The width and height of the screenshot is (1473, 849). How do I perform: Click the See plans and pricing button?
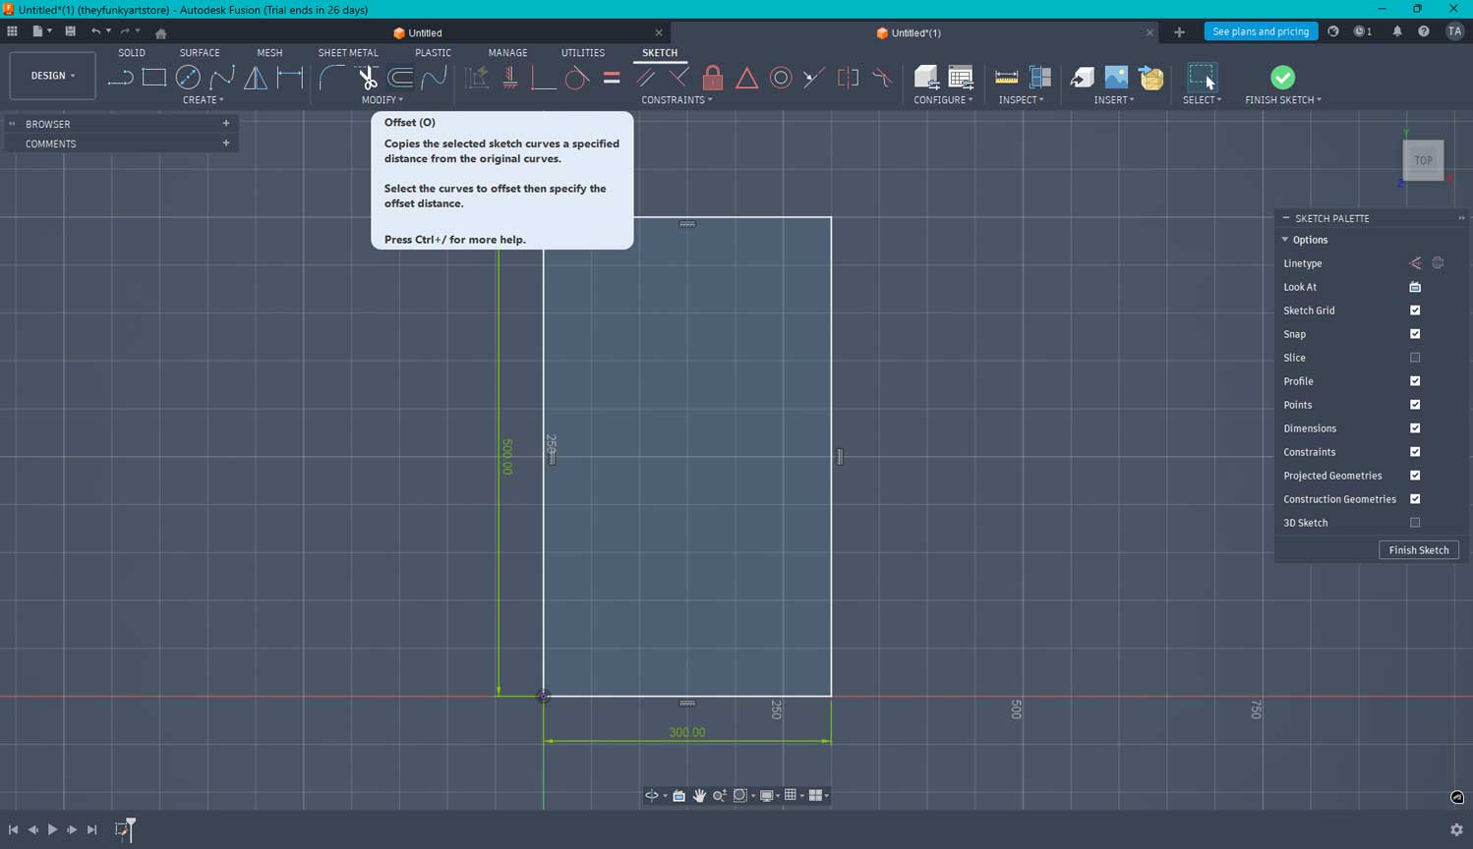[x=1260, y=31]
